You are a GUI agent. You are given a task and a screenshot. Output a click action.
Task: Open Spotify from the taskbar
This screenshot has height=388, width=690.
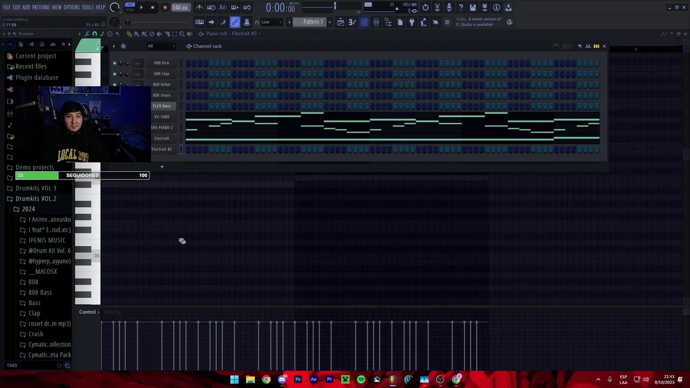[361, 379]
